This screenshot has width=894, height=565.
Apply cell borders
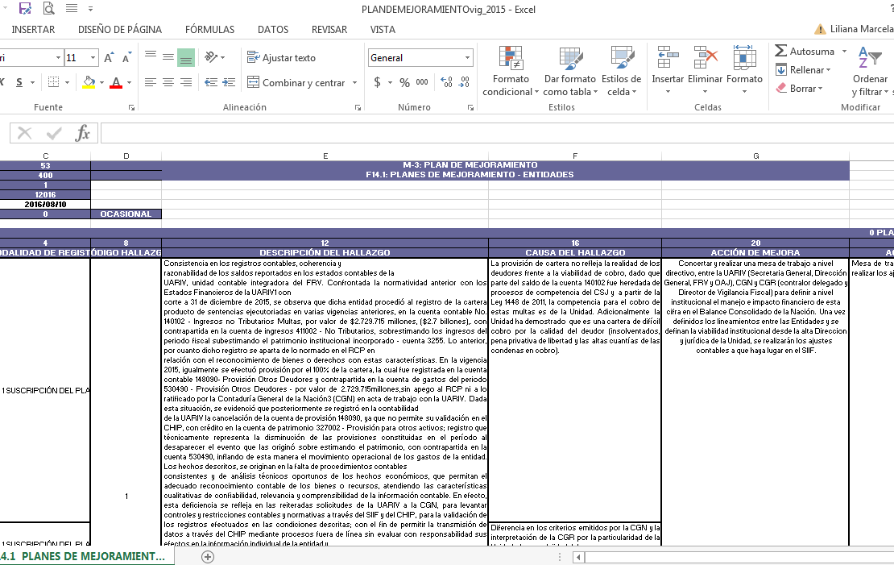click(x=54, y=83)
